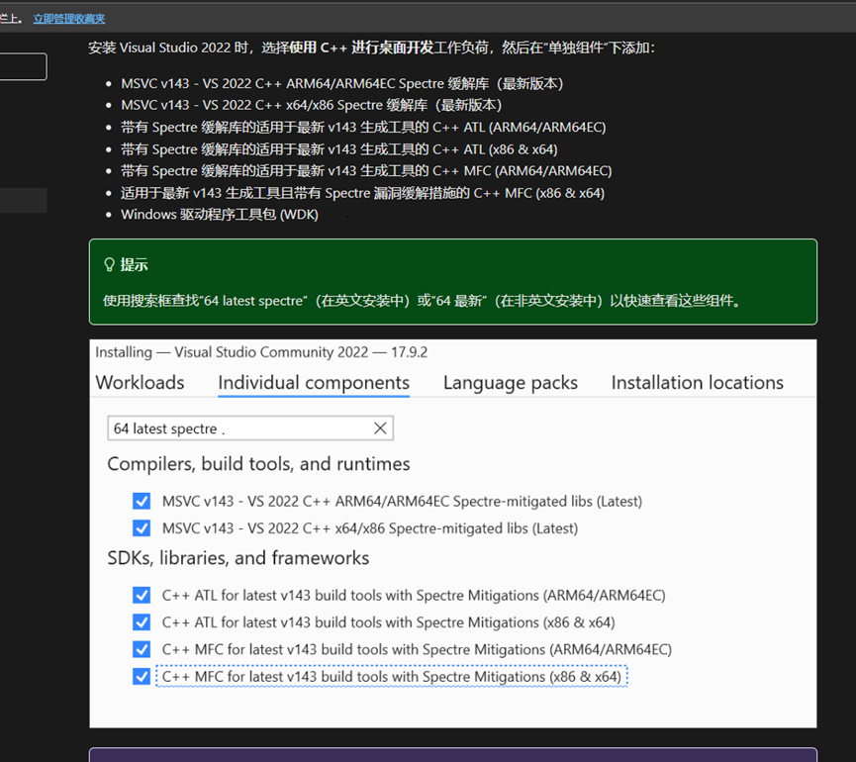The width and height of the screenshot is (856, 762).
Task: Click the 'MSVC v143 - VS 2022 C++ x64/x86 Spectre 缓解库' bullet
Action: [311, 105]
